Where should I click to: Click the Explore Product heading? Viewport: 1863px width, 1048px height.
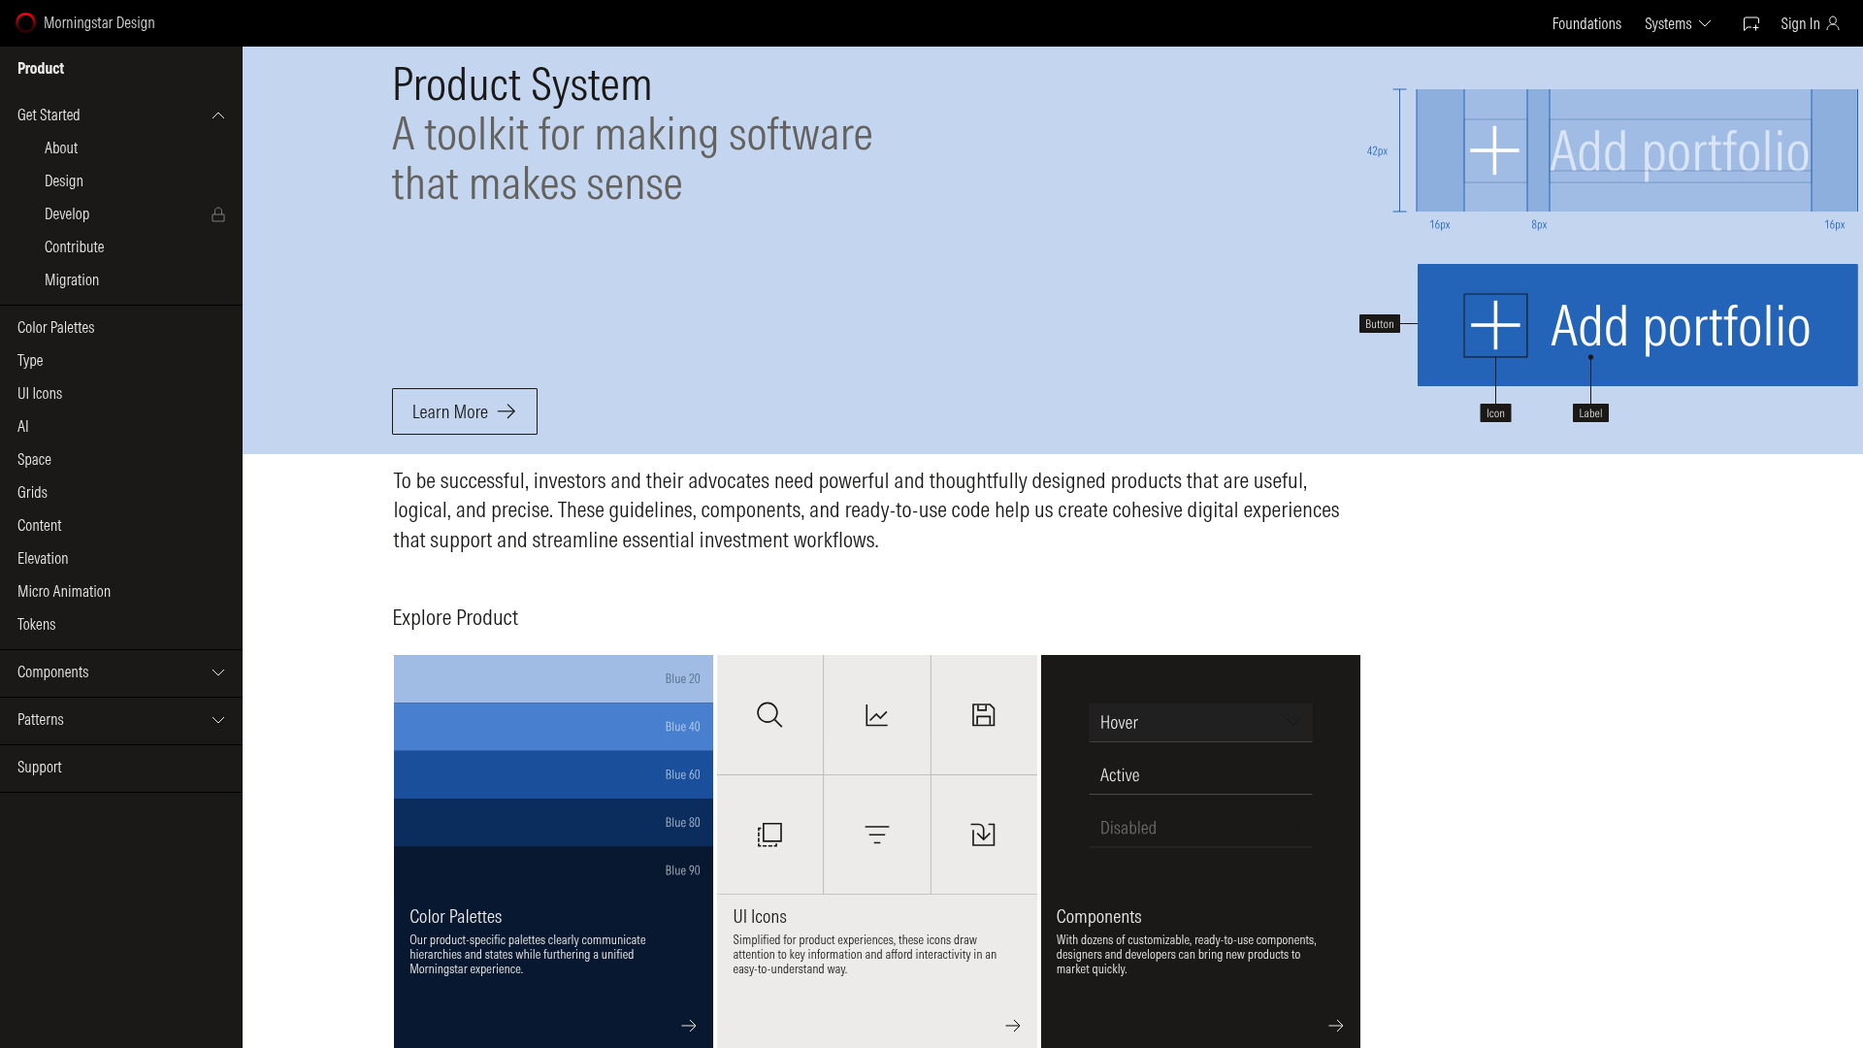tap(455, 618)
